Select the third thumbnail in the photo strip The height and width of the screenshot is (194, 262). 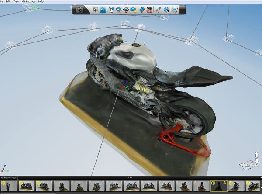[x=44, y=186]
